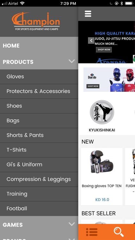This screenshot has width=135, height=240.
Task: Collapse the PRODUCTS section chevron
Action: [x=72, y=61]
